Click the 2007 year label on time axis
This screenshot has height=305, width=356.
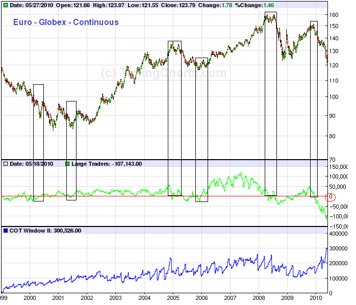[230, 298]
